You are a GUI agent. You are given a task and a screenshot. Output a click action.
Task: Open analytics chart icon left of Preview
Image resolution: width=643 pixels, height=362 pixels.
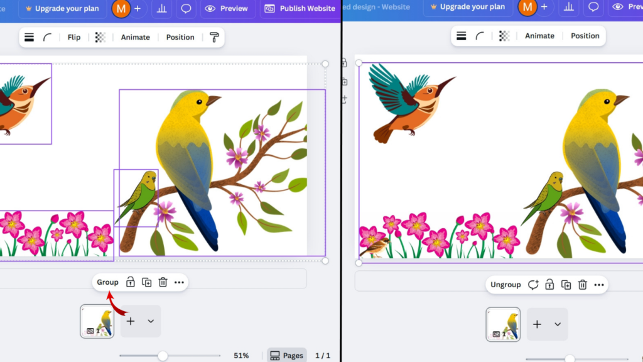point(162,9)
